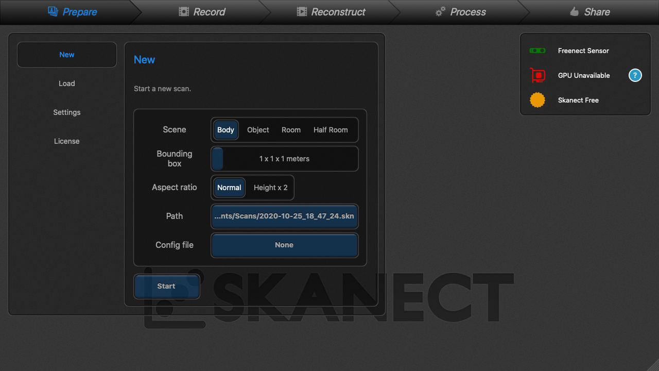Switch to the Share tab
This screenshot has width=659, height=371.
coord(590,12)
